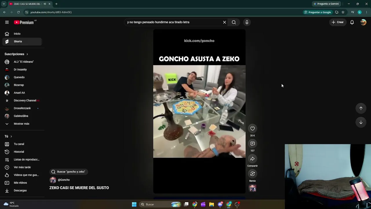The width and height of the screenshot is (371, 209).
Task: Share this short via Compartir
Action: pyautogui.click(x=252, y=159)
